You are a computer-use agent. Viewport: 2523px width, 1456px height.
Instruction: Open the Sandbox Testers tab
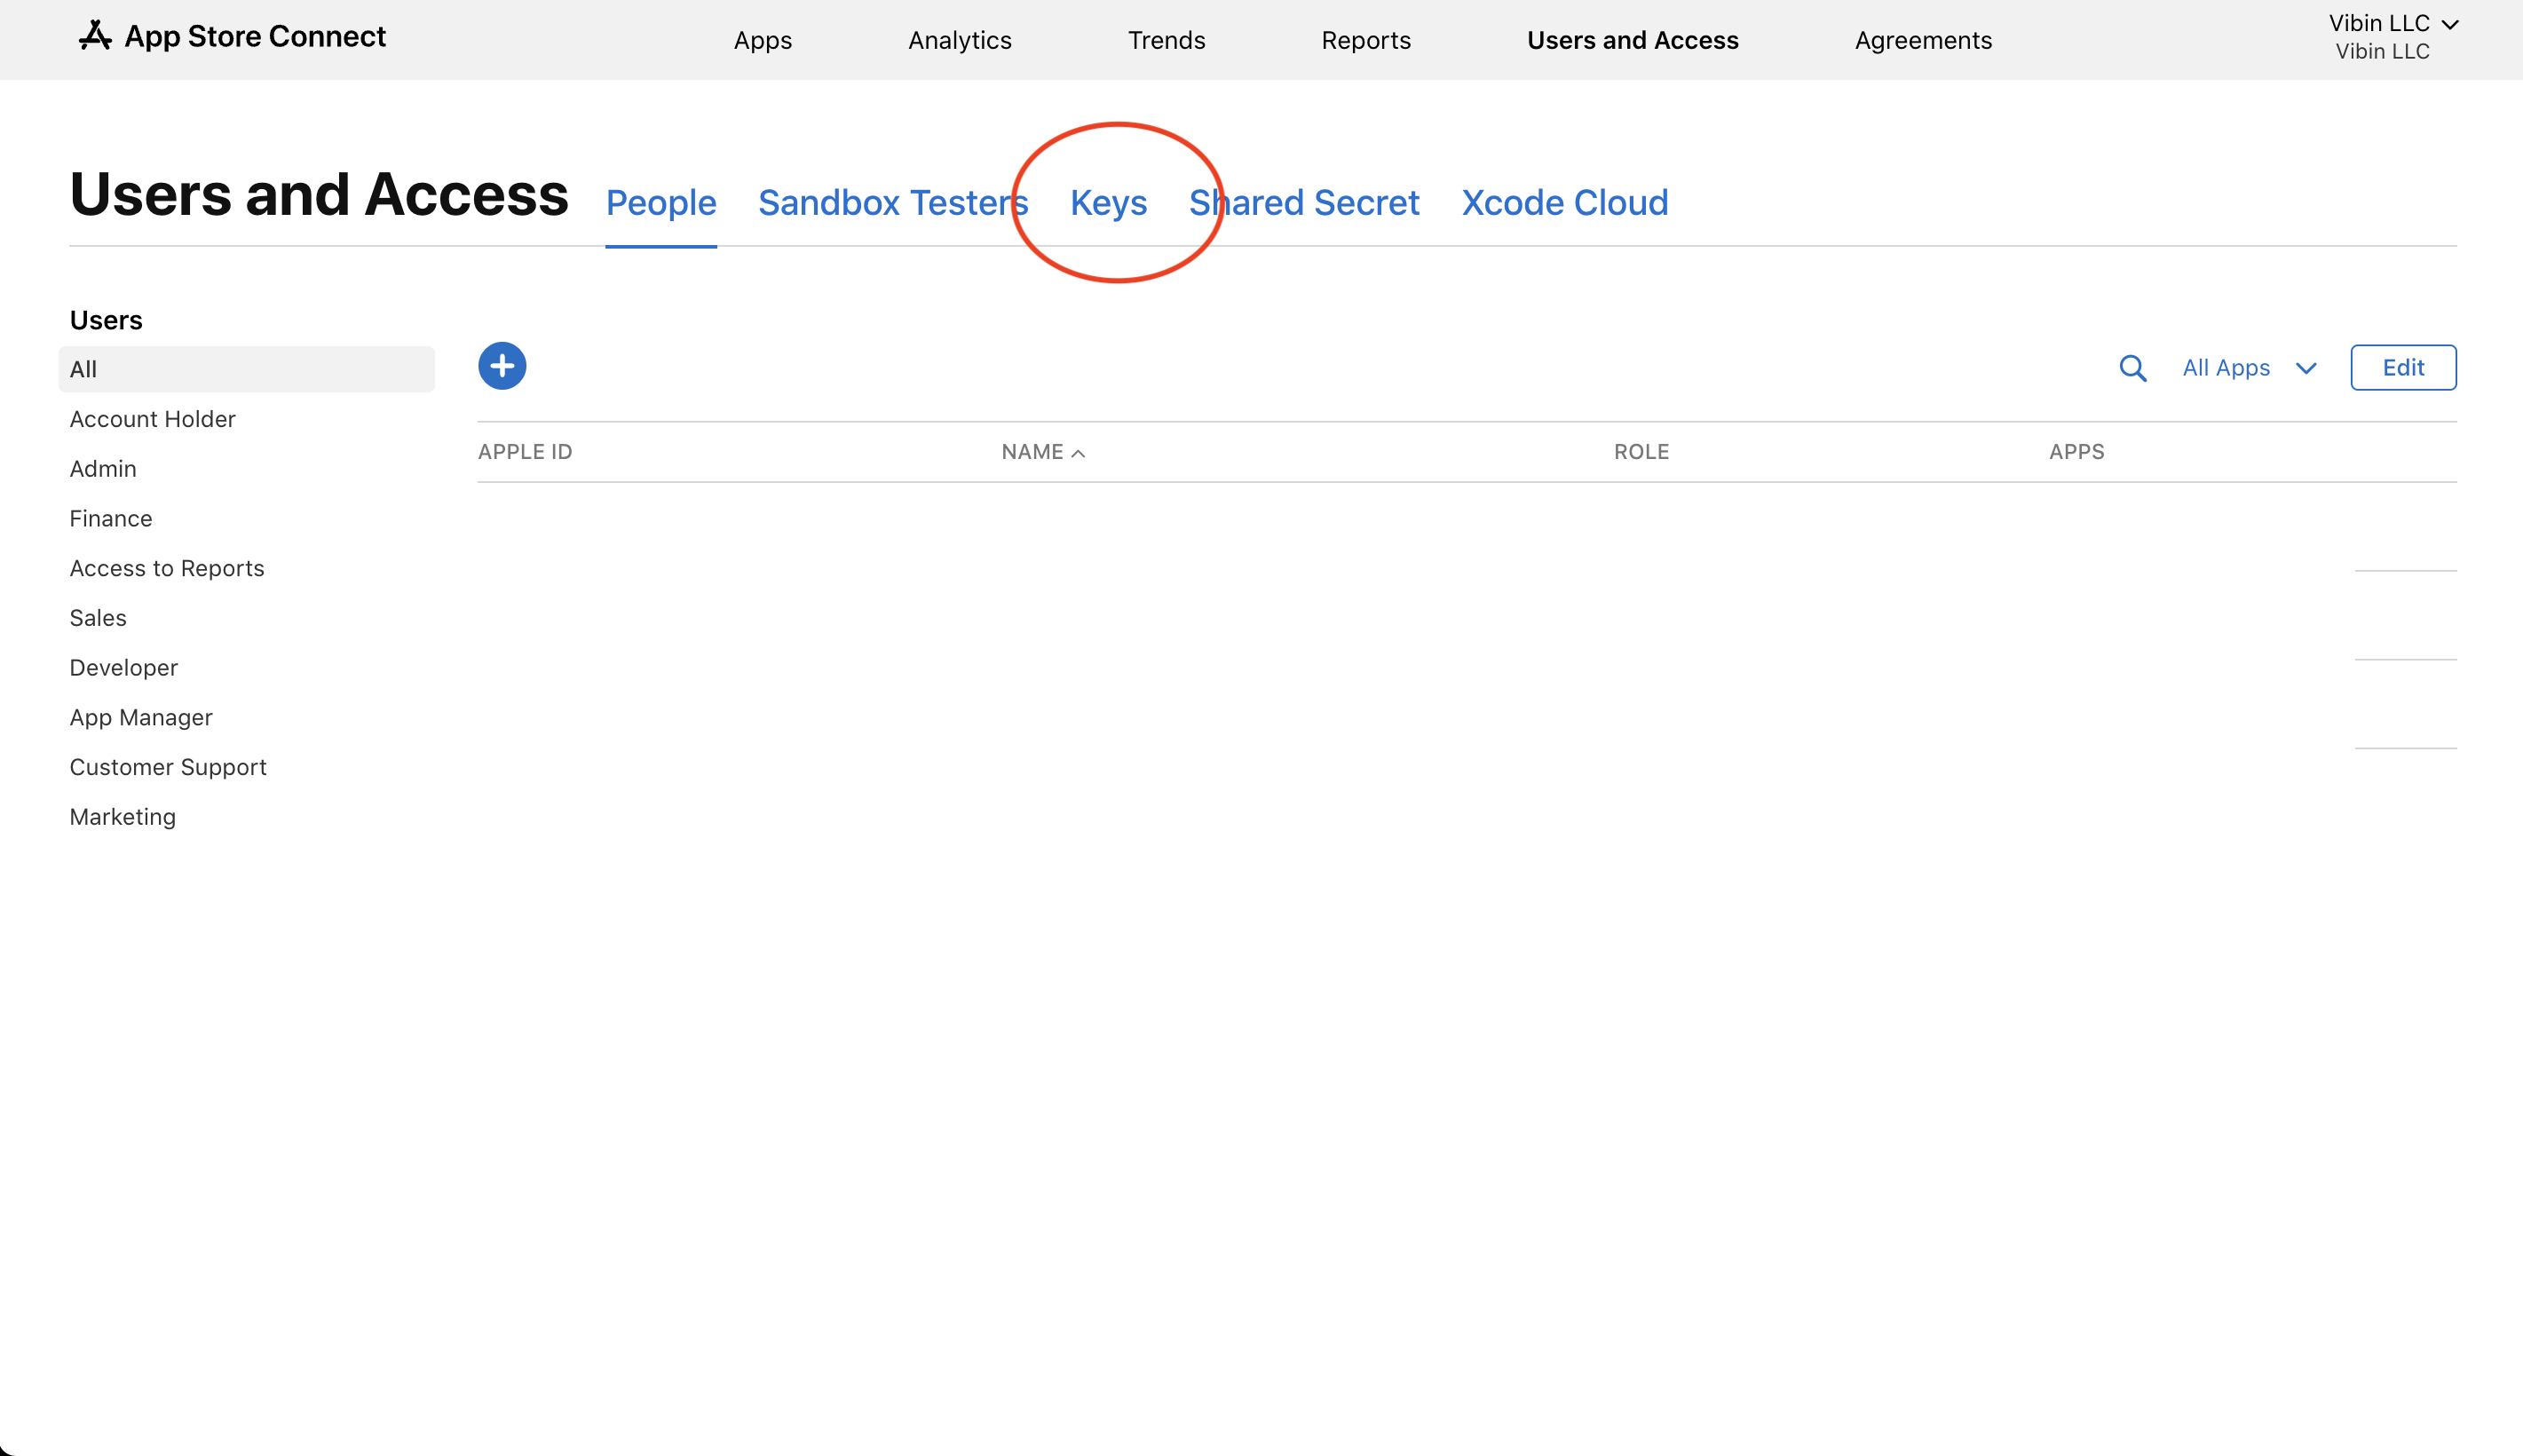click(x=891, y=203)
